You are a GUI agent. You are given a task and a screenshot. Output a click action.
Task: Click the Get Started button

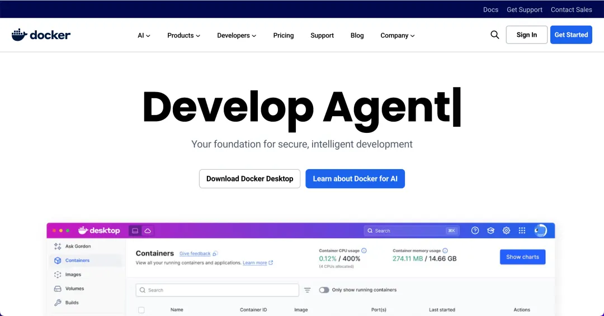[571, 35]
